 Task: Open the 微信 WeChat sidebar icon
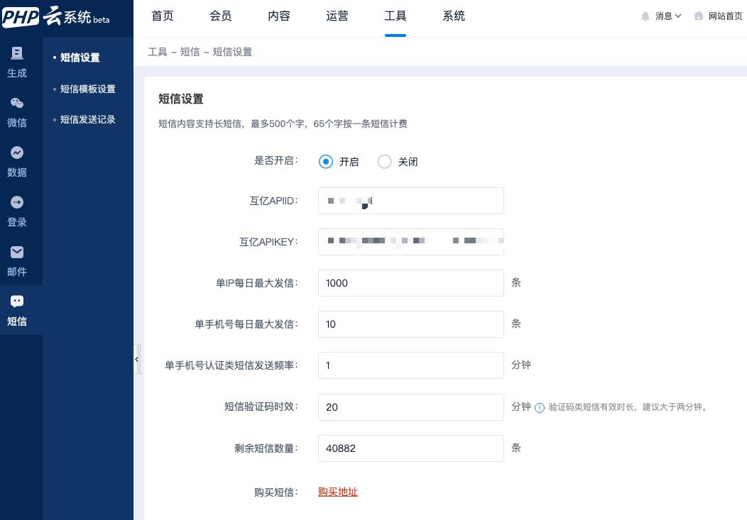pyautogui.click(x=17, y=112)
